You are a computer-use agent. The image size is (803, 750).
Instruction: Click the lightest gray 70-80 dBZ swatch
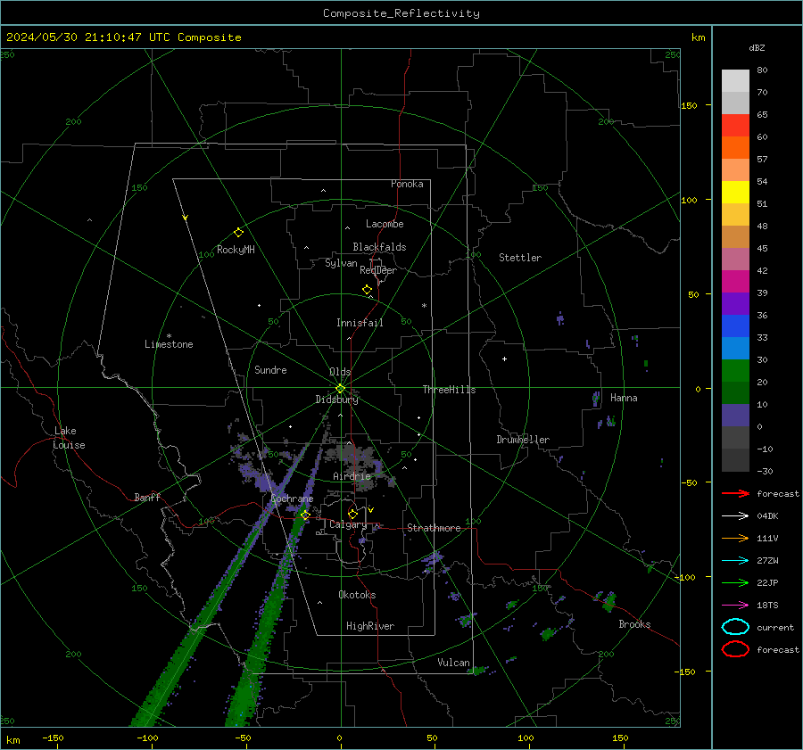(735, 81)
